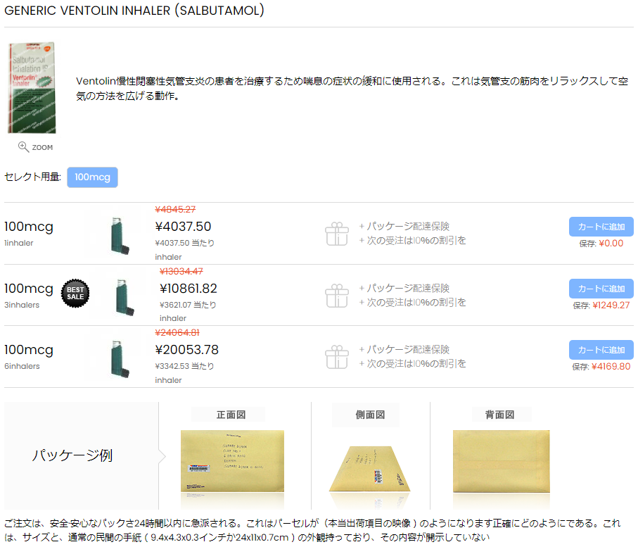Click the 3inhalers quantity label
This screenshot has height=554, width=638.
tap(22, 305)
